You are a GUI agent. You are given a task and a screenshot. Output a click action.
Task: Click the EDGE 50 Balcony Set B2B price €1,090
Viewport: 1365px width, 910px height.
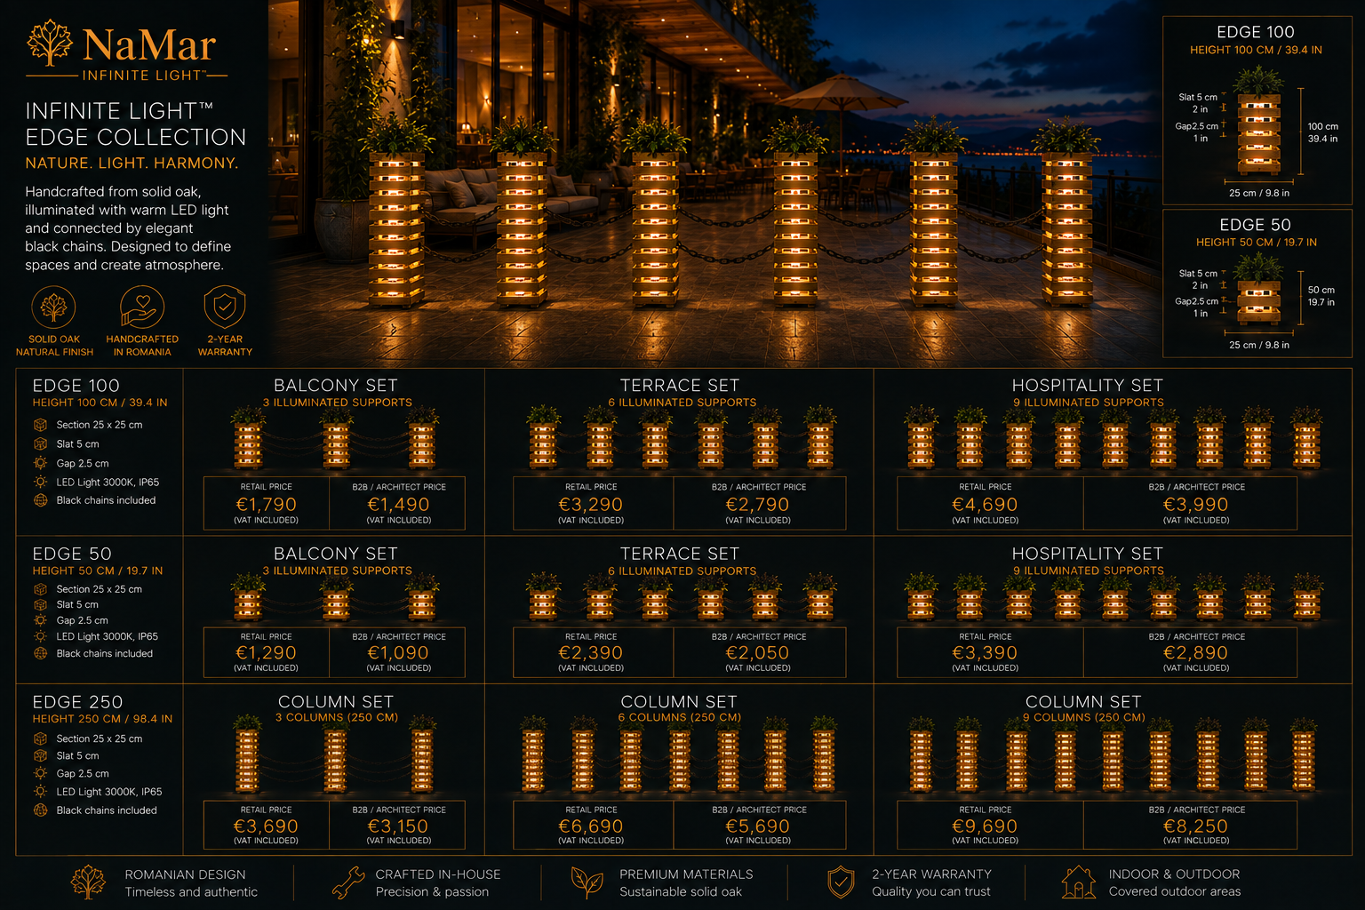pos(399,653)
